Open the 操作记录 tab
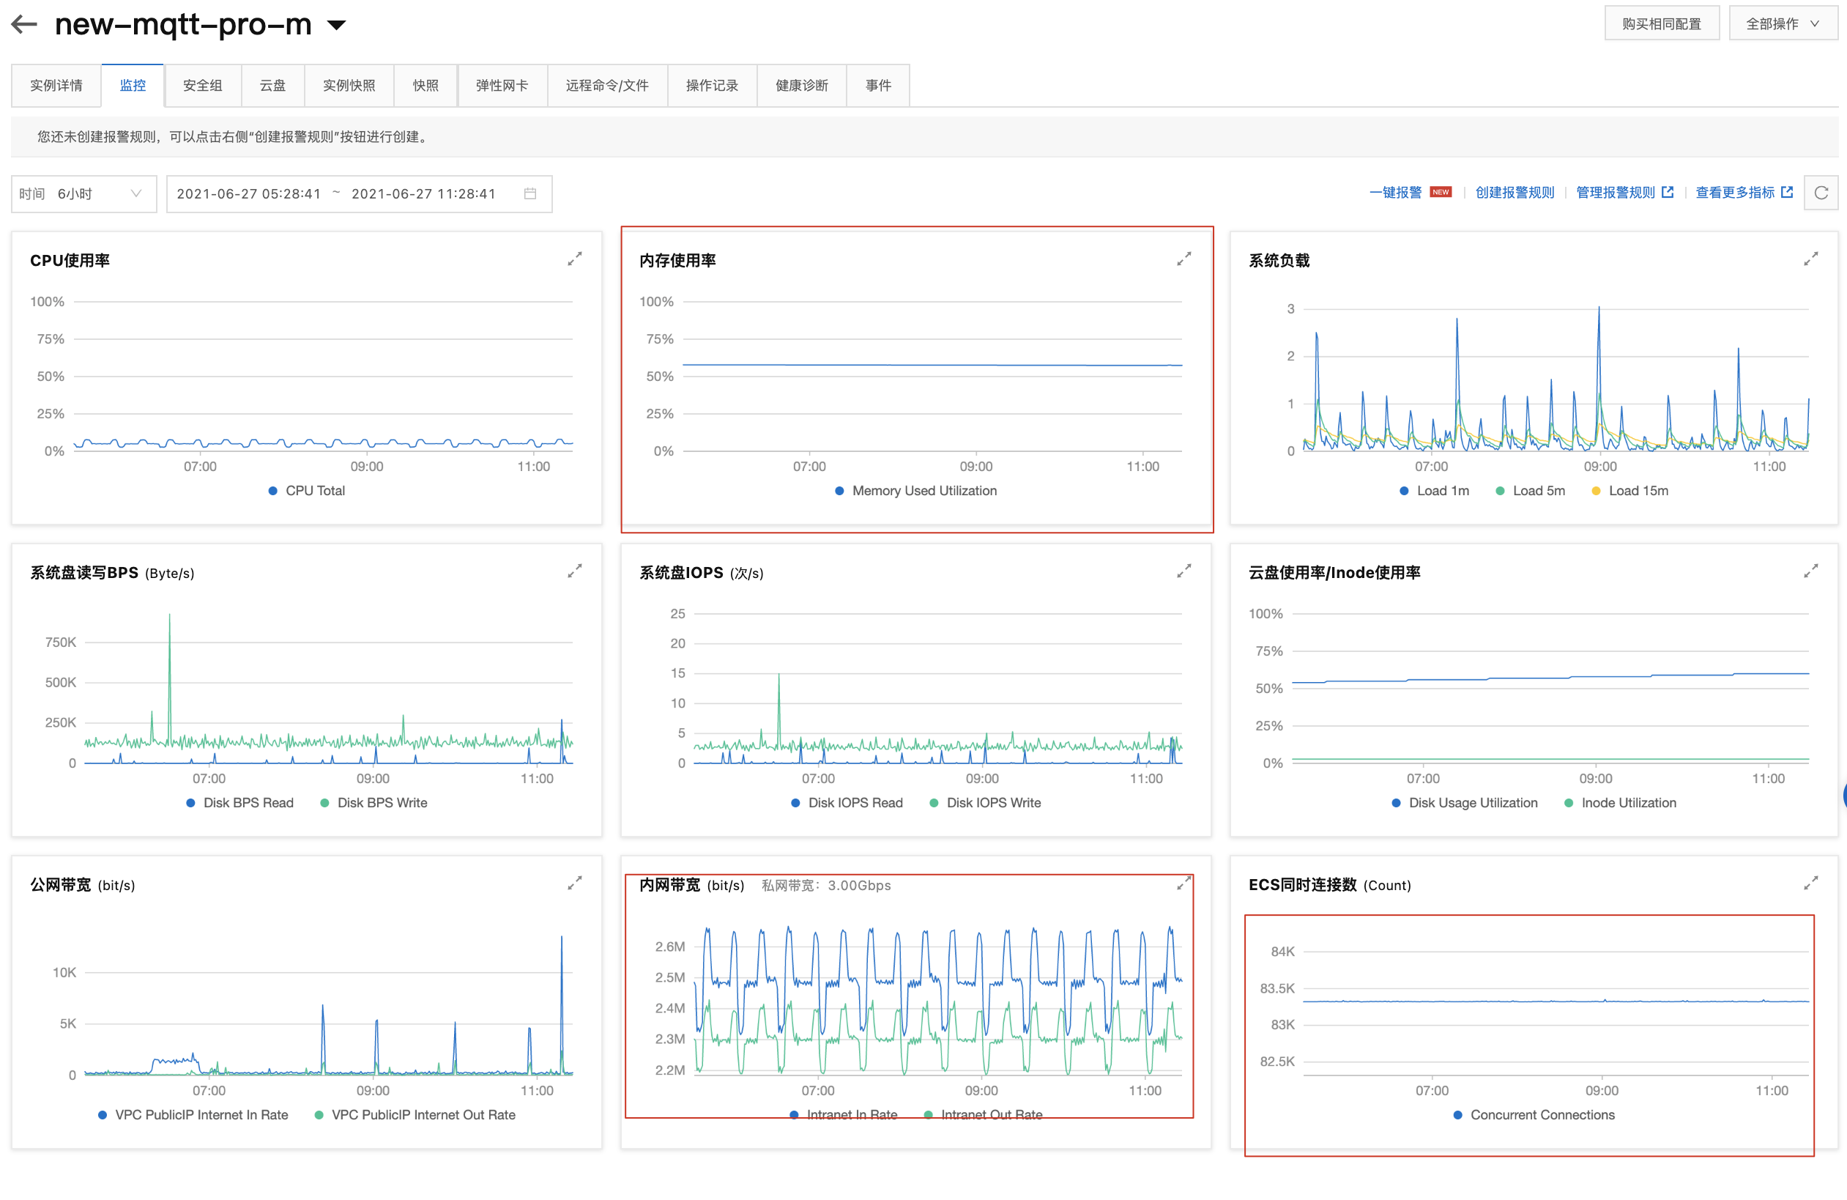 (x=712, y=86)
